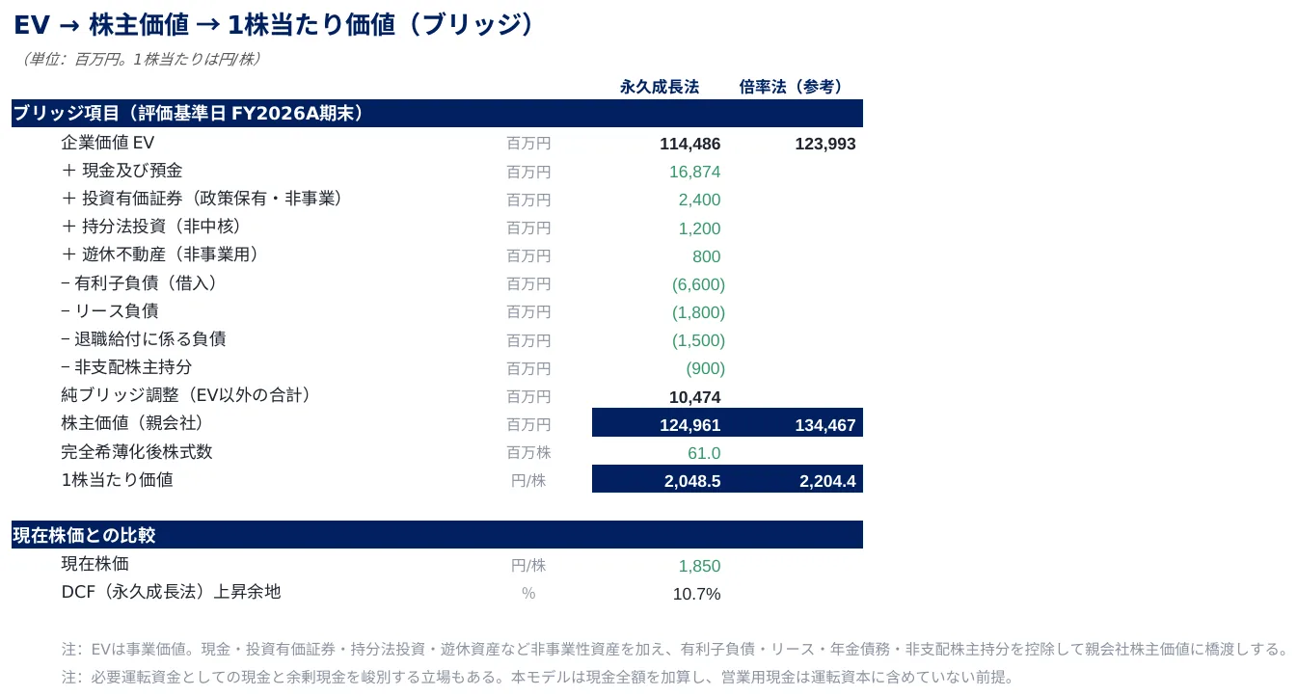Click the minority interest value (900)
This screenshot has width=1297, height=696.
[706, 369]
